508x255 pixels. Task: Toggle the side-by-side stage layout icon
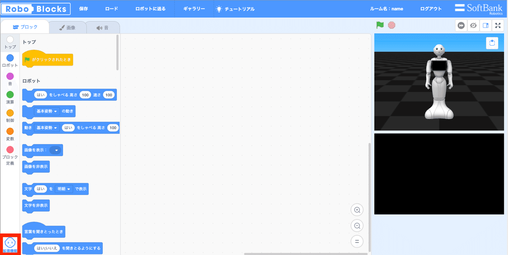click(486, 25)
